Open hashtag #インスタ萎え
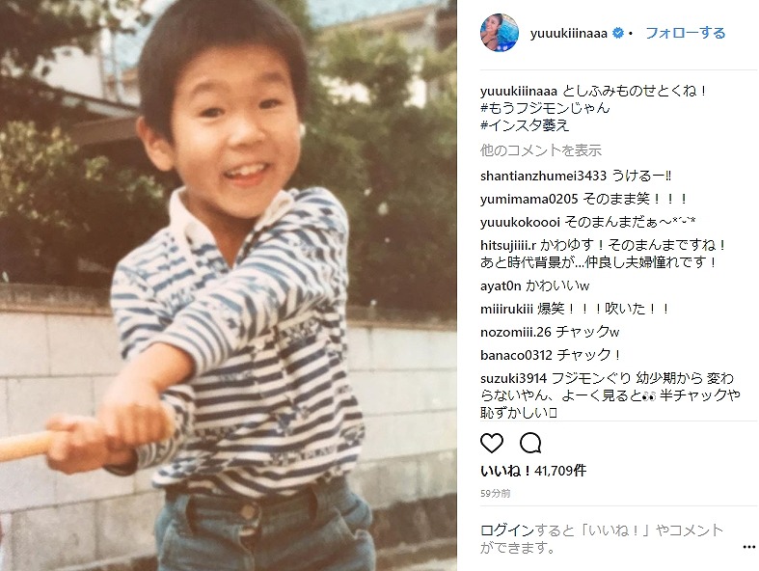The height and width of the screenshot is (571, 759). (x=525, y=125)
